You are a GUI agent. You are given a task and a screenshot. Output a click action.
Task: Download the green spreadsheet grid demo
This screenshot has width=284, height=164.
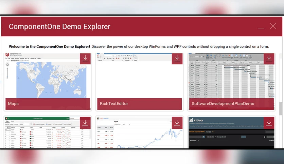(x=85, y=123)
